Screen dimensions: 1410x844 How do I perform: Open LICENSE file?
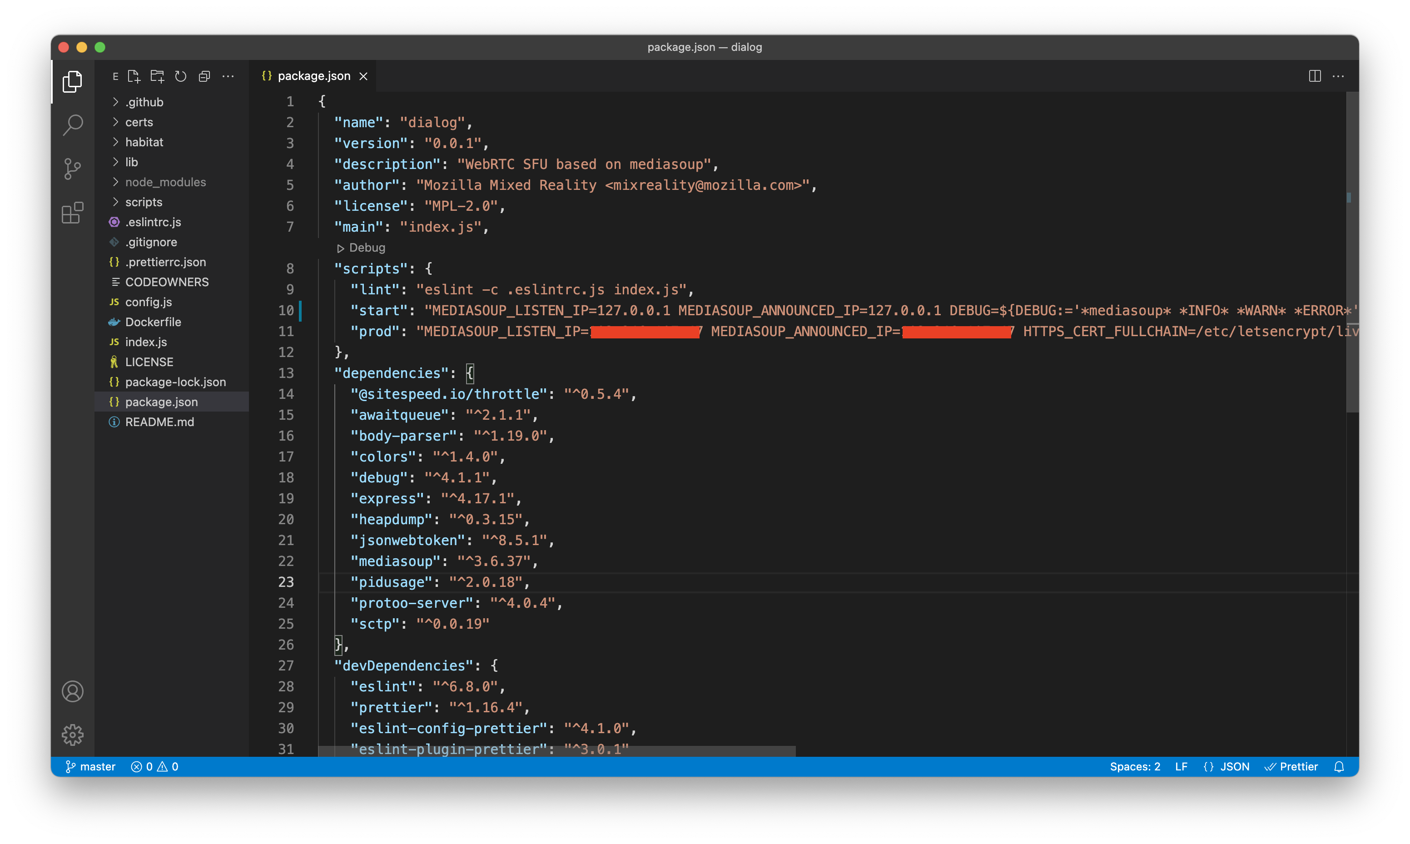(172, 362)
